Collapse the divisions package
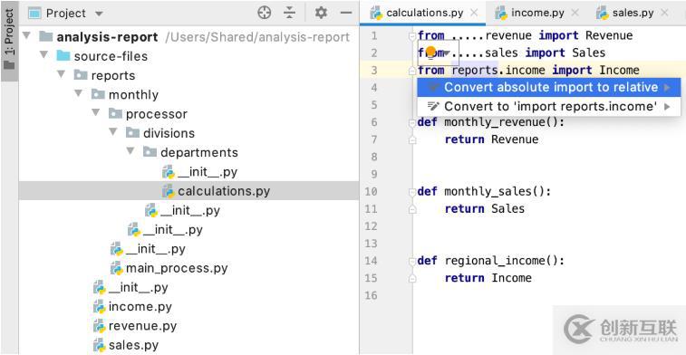This screenshot has width=686, height=355. coord(113,132)
